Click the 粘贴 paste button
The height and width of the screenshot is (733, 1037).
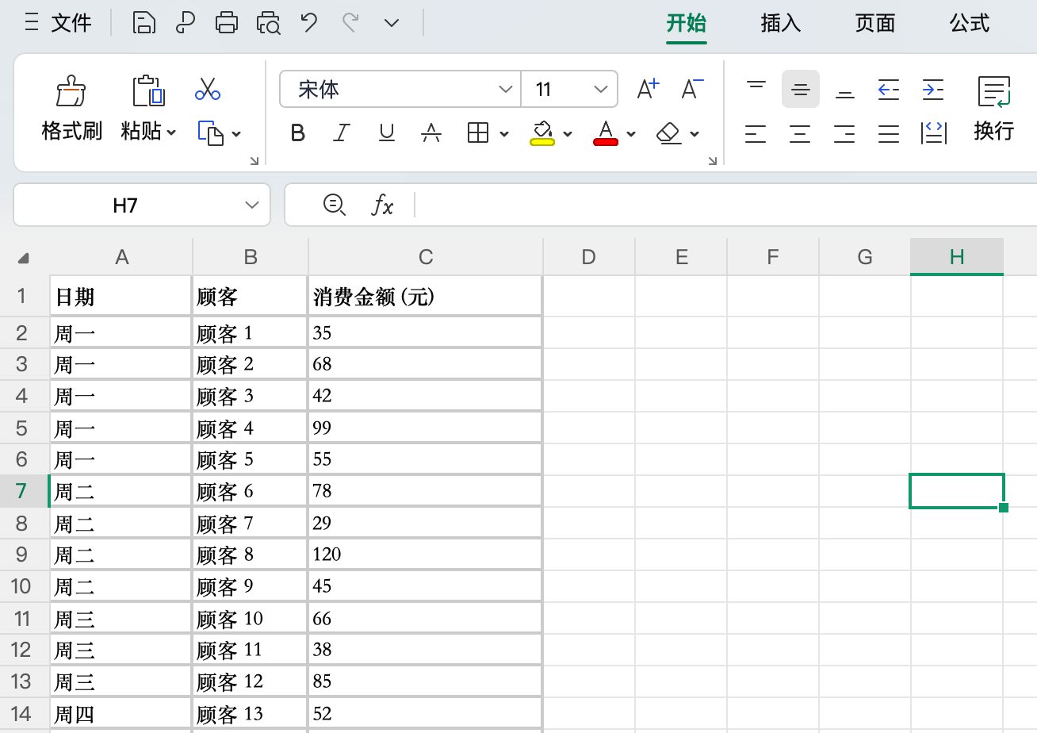point(147,107)
